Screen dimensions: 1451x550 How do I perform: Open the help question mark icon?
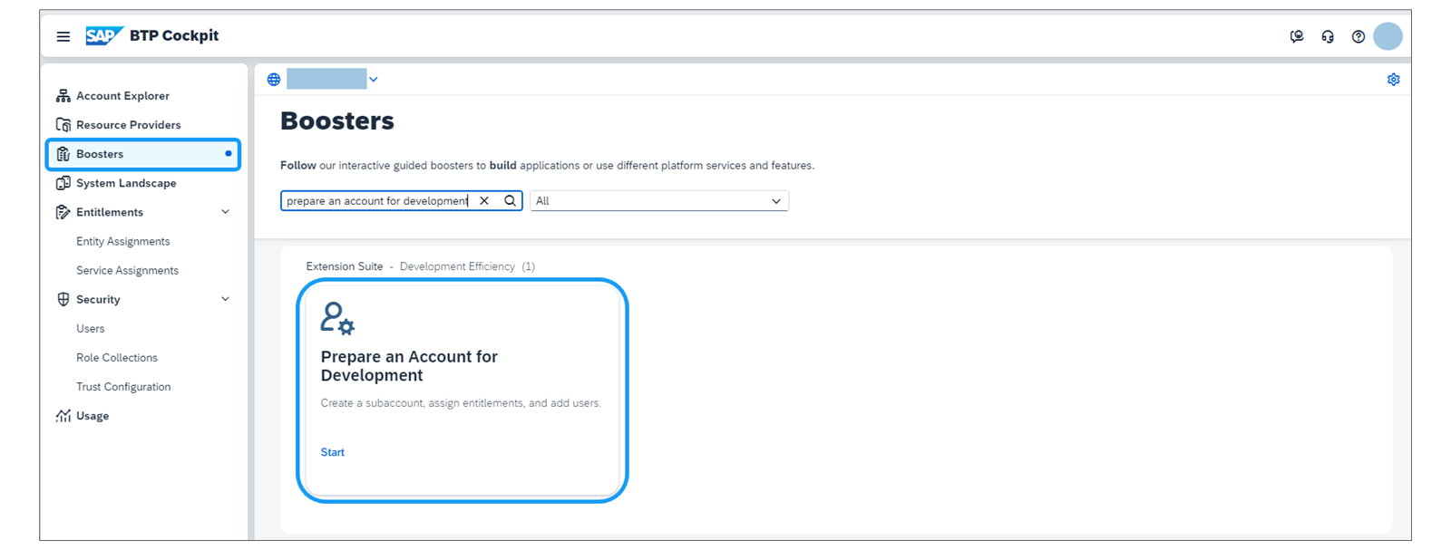[x=1358, y=36]
